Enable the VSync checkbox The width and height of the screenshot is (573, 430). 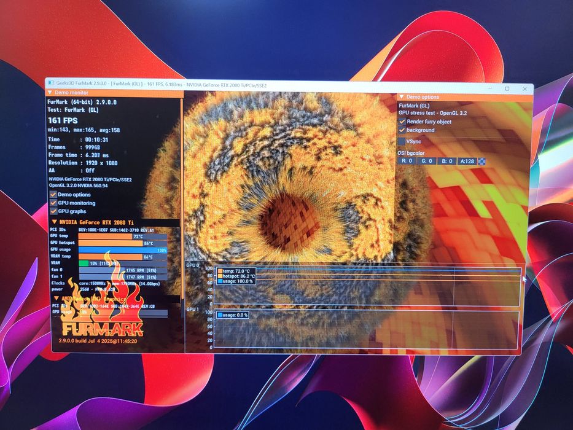coord(402,141)
